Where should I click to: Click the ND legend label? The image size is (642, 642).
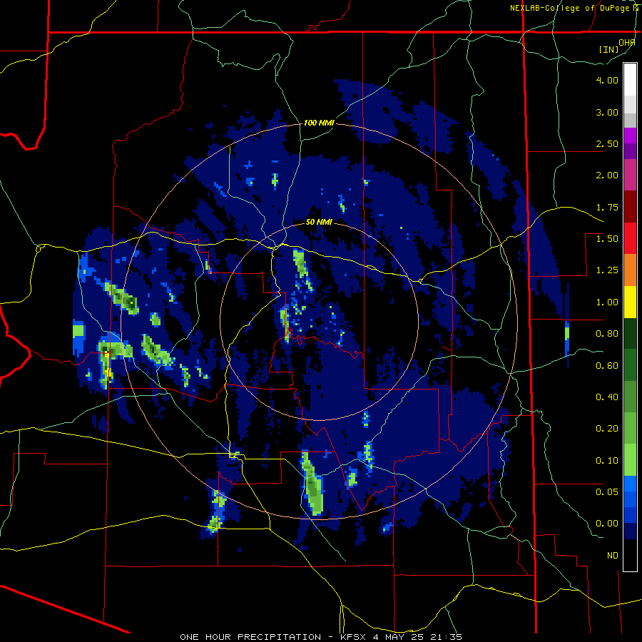613,556
